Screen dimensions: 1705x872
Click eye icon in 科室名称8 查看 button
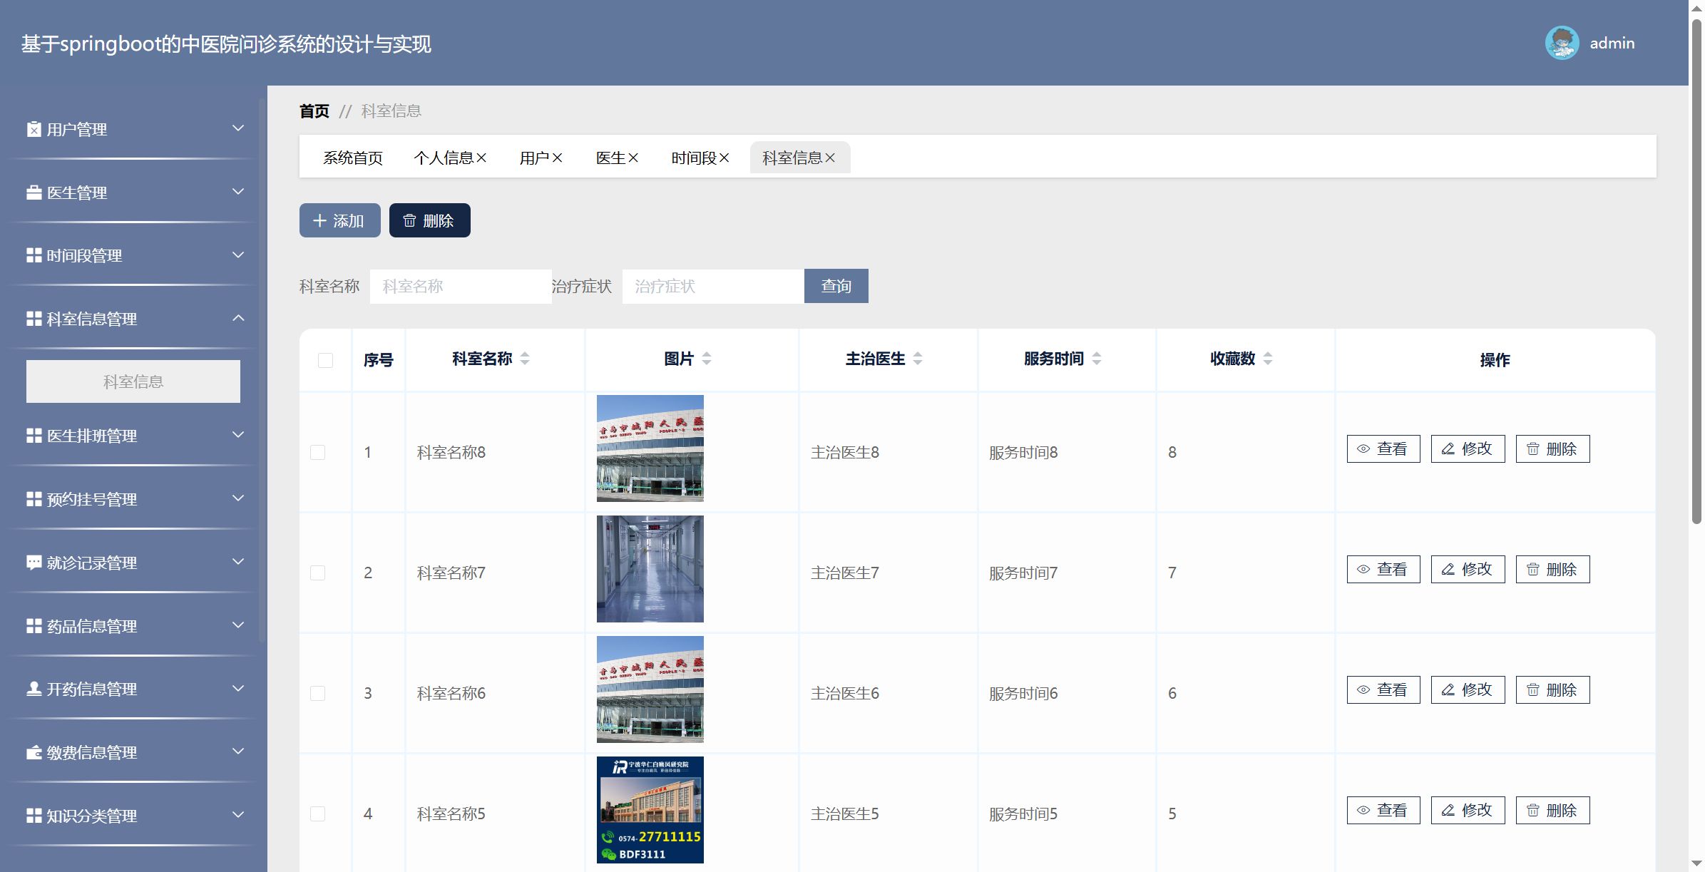click(1363, 449)
